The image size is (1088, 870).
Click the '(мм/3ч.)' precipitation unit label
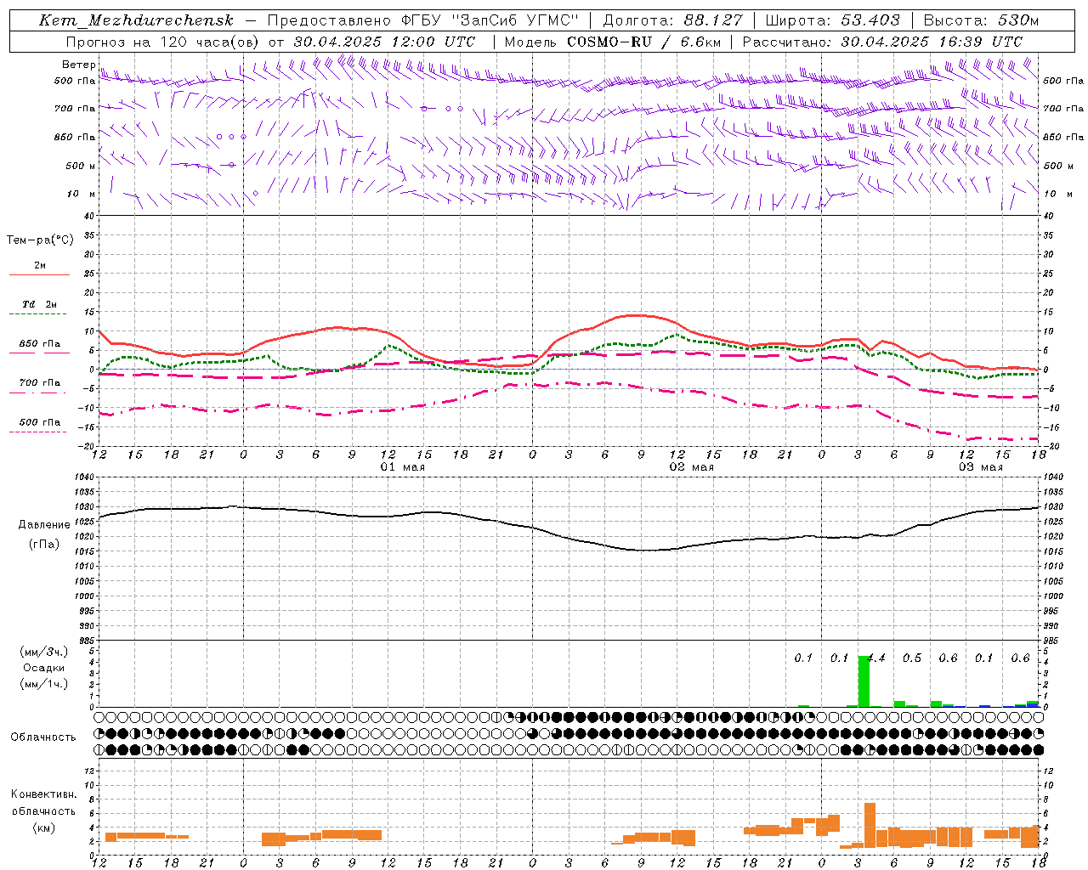click(x=43, y=652)
